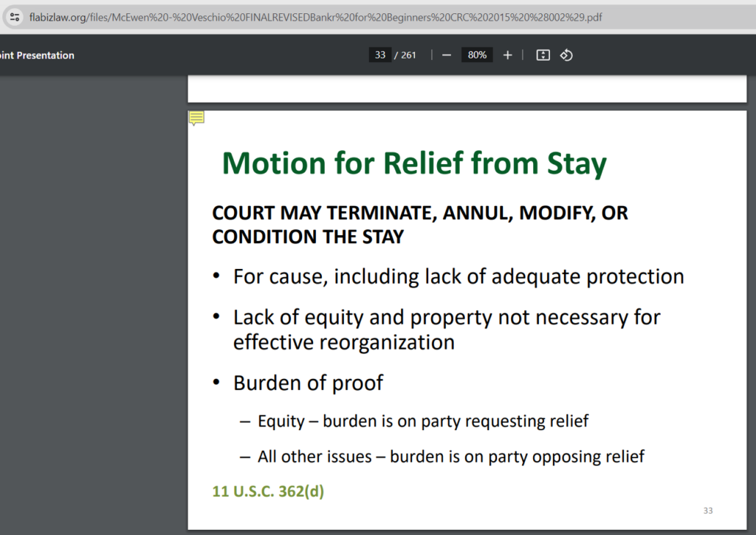
Task: Select 'Equity – burden is on party requesting relief'
Action: [423, 421]
